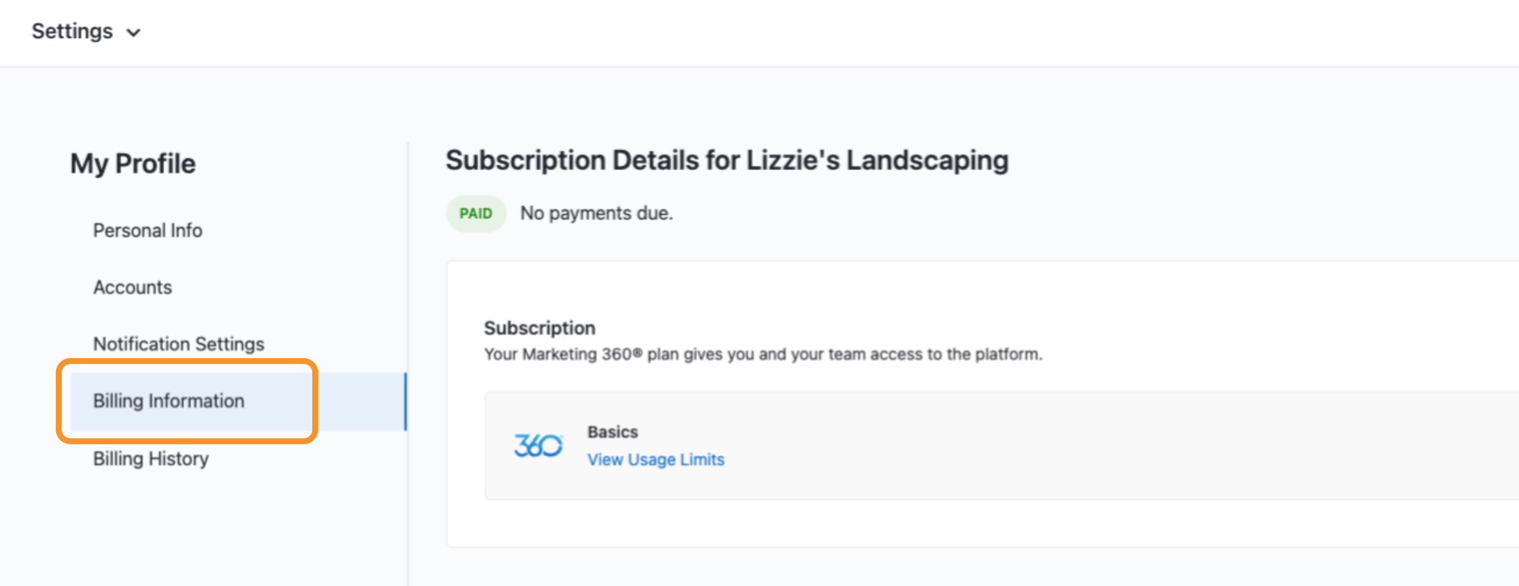Click the blue active indicator beside Billing Information

tap(405, 401)
